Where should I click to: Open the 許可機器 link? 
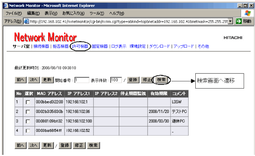point(80,46)
